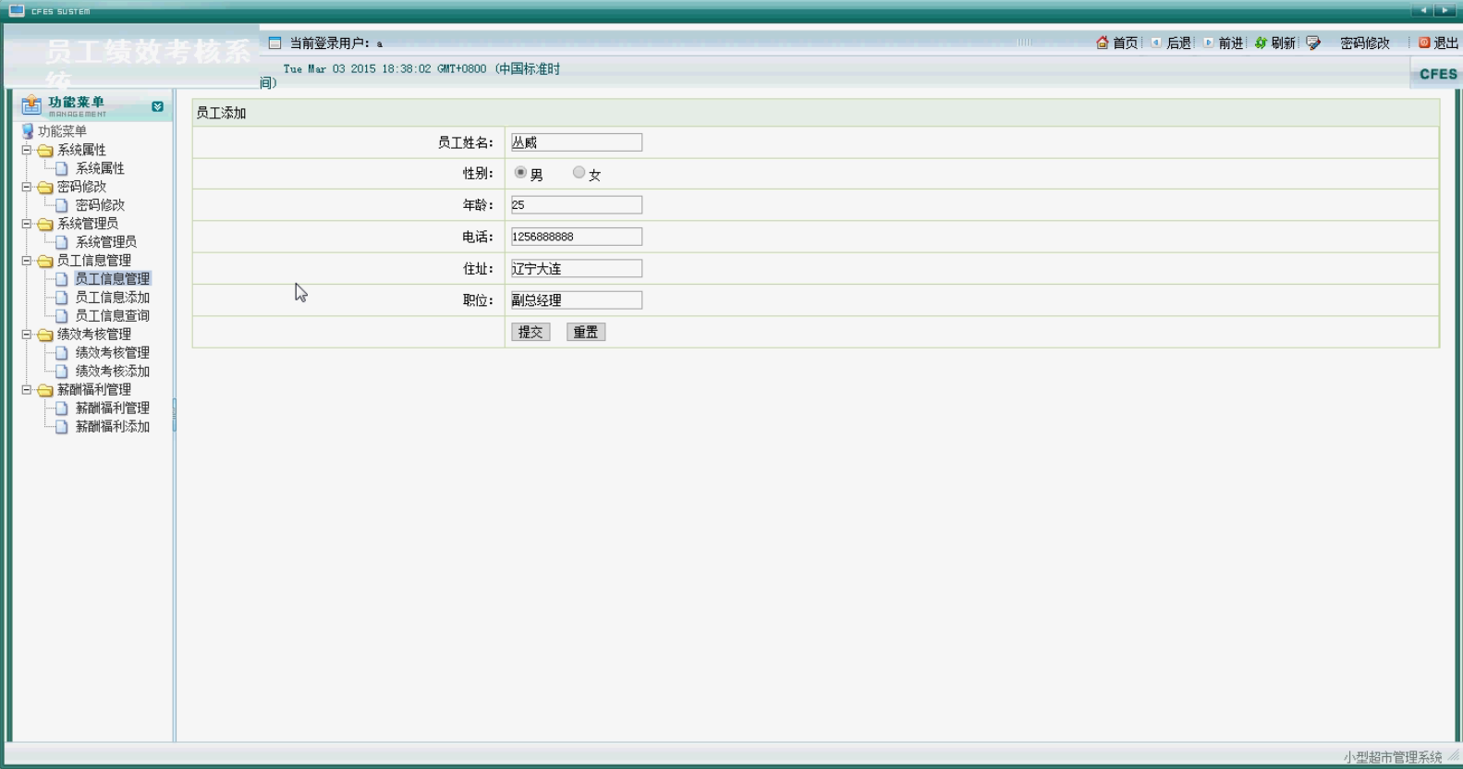The height and width of the screenshot is (769, 1463).
Task: Click the back arrow icon beside 后退
Action: click(1155, 43)
